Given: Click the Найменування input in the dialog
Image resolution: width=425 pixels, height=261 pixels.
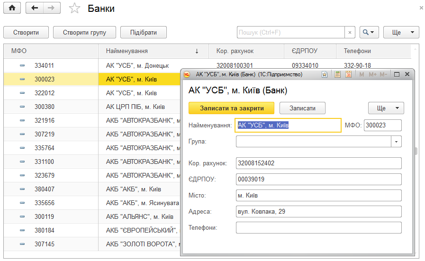Looking at the screenshot, I should [288, 125].
